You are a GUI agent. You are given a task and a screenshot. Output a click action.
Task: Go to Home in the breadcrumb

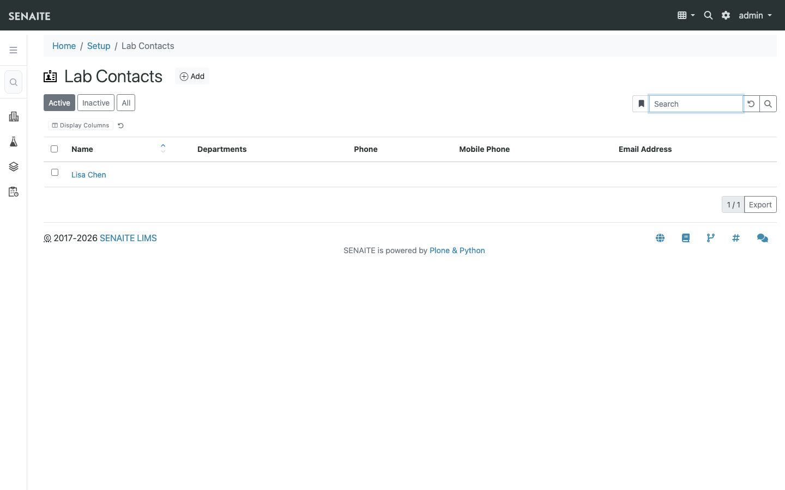(x=64, y=46)
